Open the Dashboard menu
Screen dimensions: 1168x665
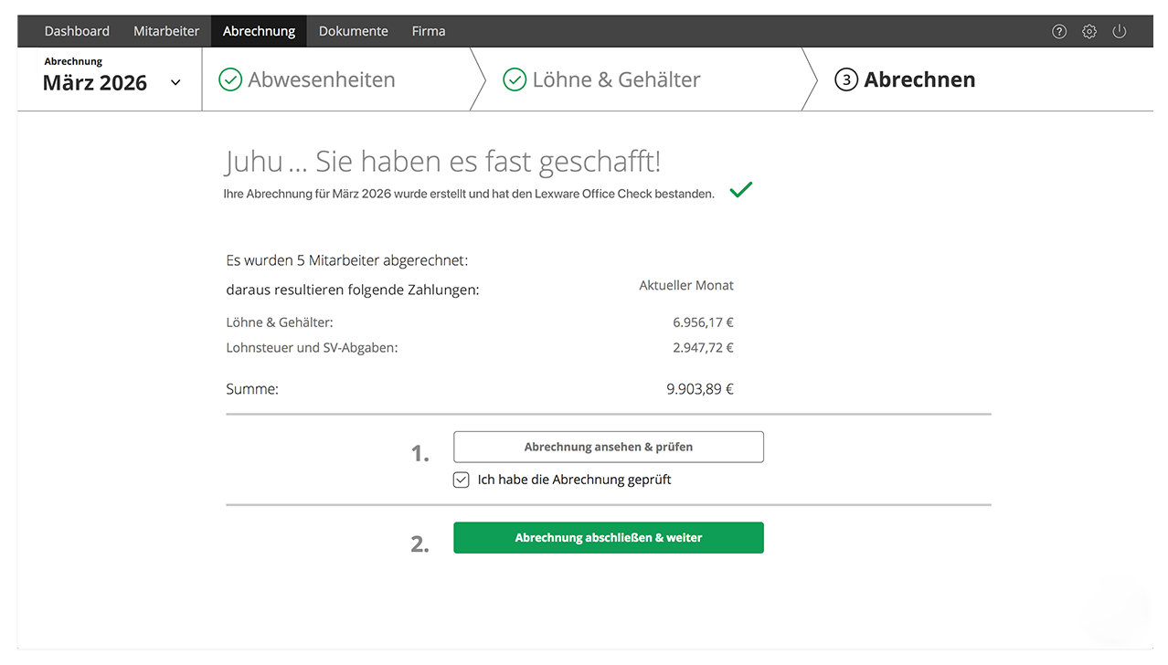click(x=77, y=31)
